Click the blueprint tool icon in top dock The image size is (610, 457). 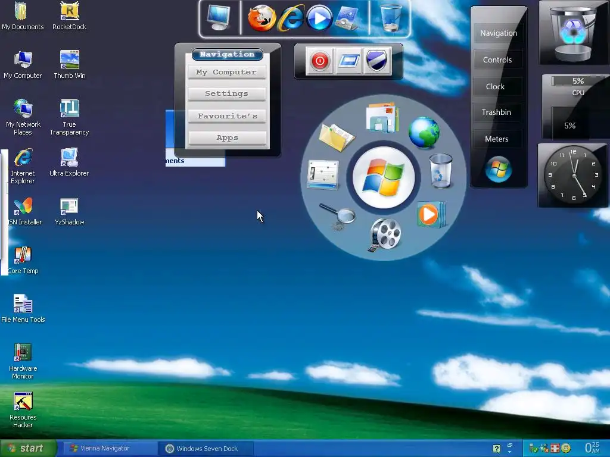click(347, 18)
